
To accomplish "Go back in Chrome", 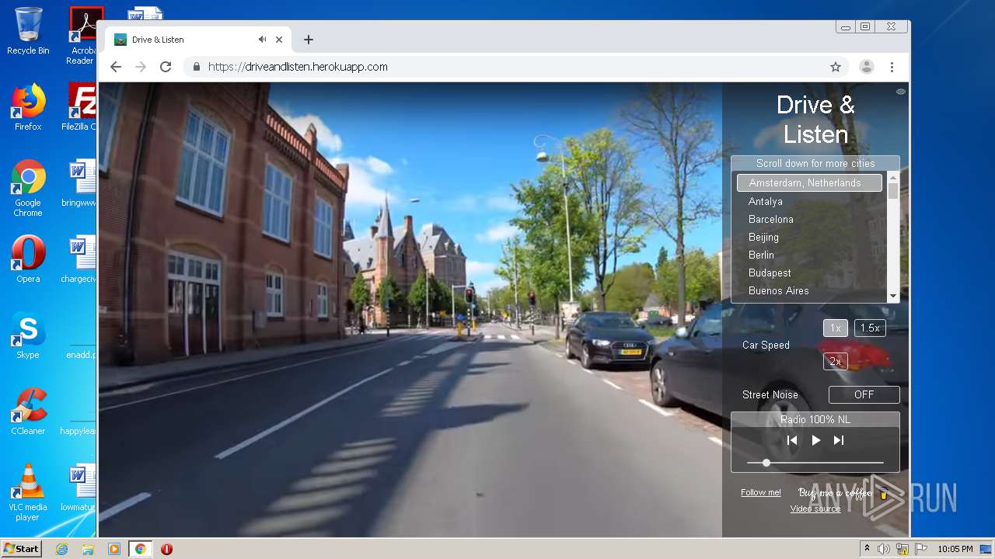I will point(116,67).
